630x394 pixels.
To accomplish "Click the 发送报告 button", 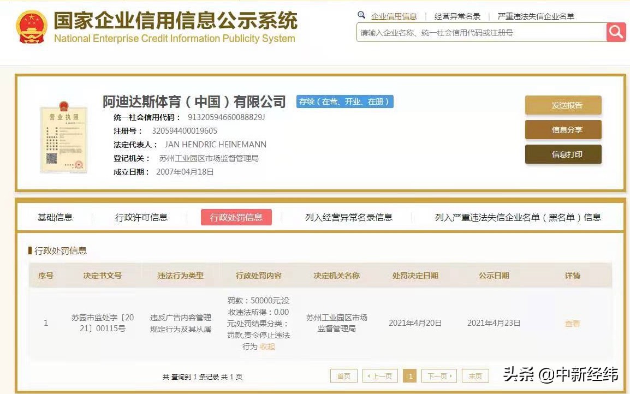I will point(563,105).
